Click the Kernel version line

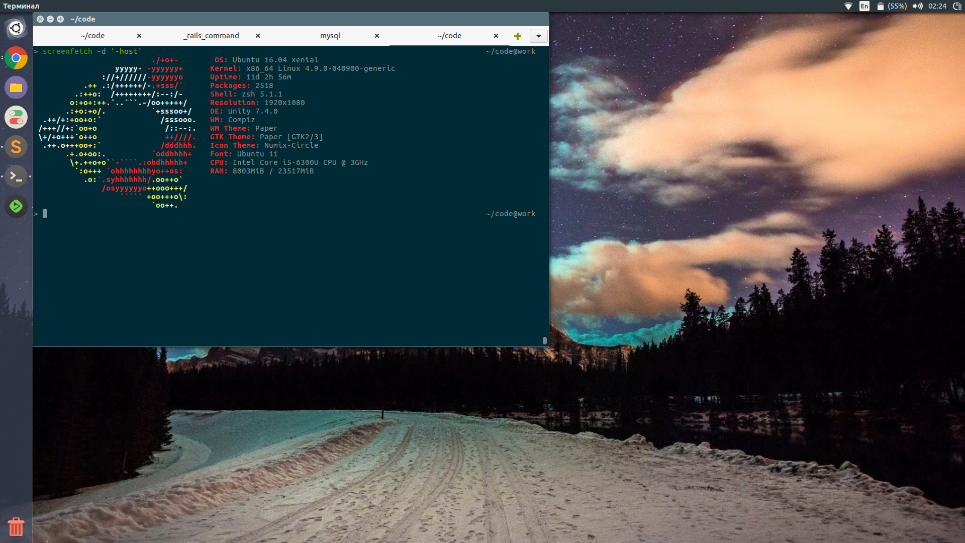(303, 68)
